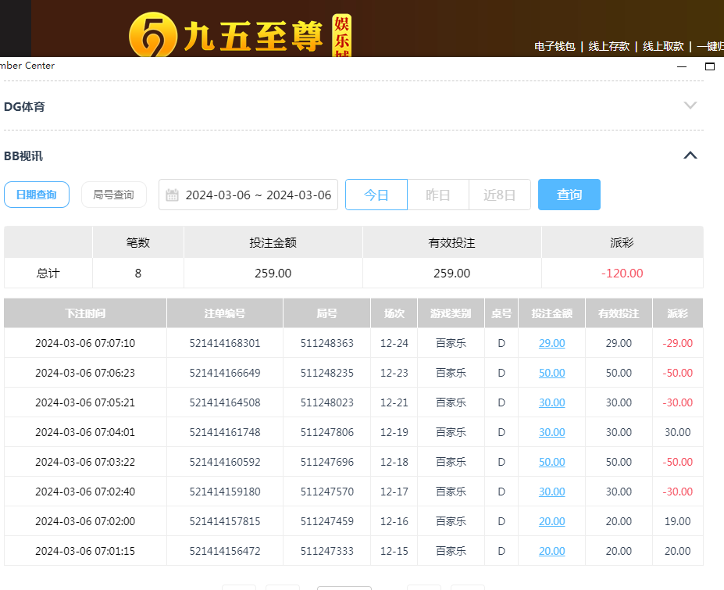Select bet number 521414160592
The width and height of the screenshot is (724, 590).
pos(225,462)
